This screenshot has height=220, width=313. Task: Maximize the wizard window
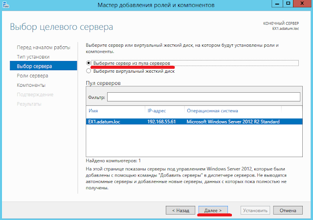[x=288, y=3]
